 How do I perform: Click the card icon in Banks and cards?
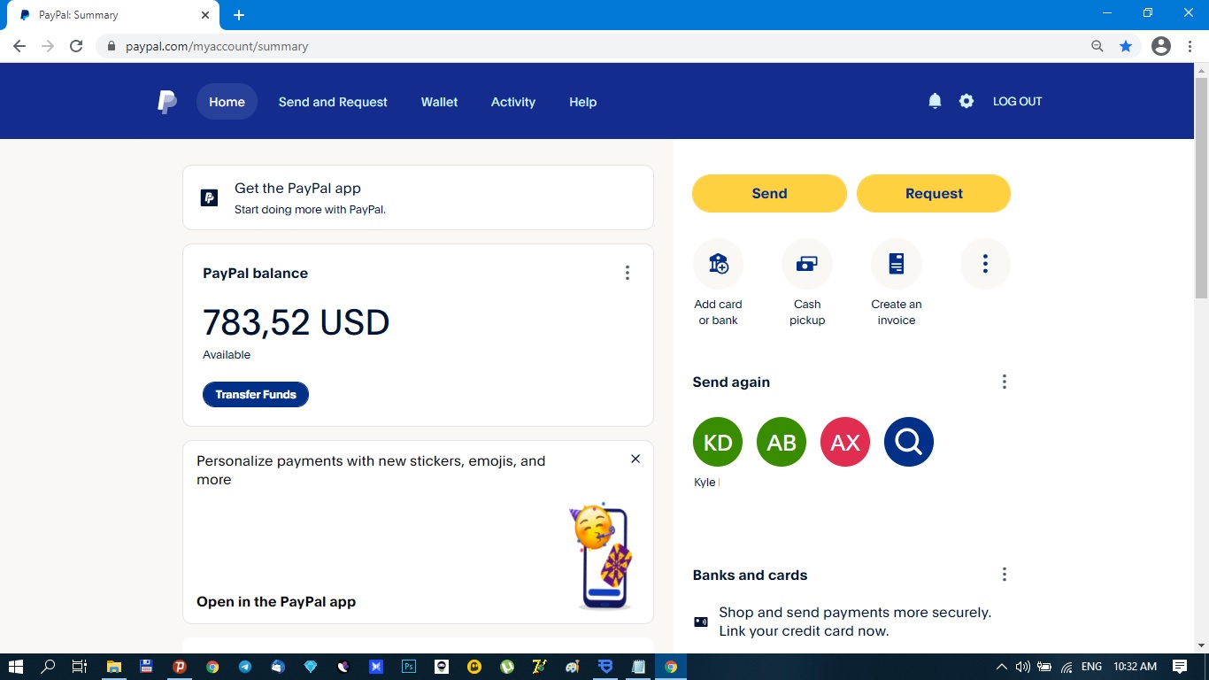click(x=701, y=622)
